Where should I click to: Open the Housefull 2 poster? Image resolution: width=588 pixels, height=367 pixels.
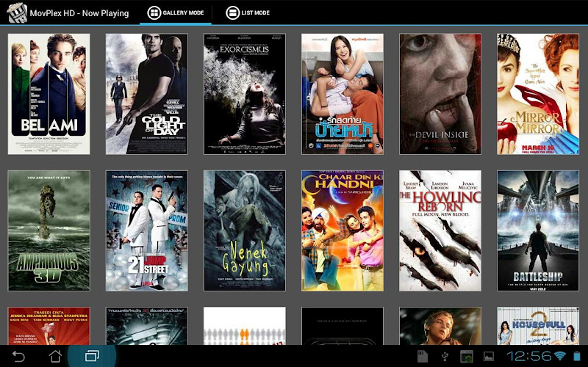click(x=538, y=326)
